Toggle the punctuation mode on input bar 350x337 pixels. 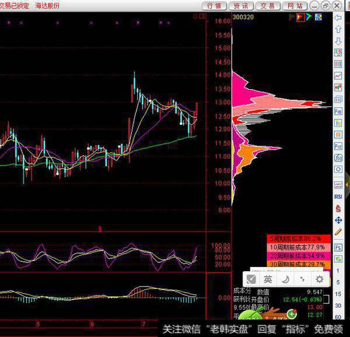pyautogui.click(x=302, y=280)
